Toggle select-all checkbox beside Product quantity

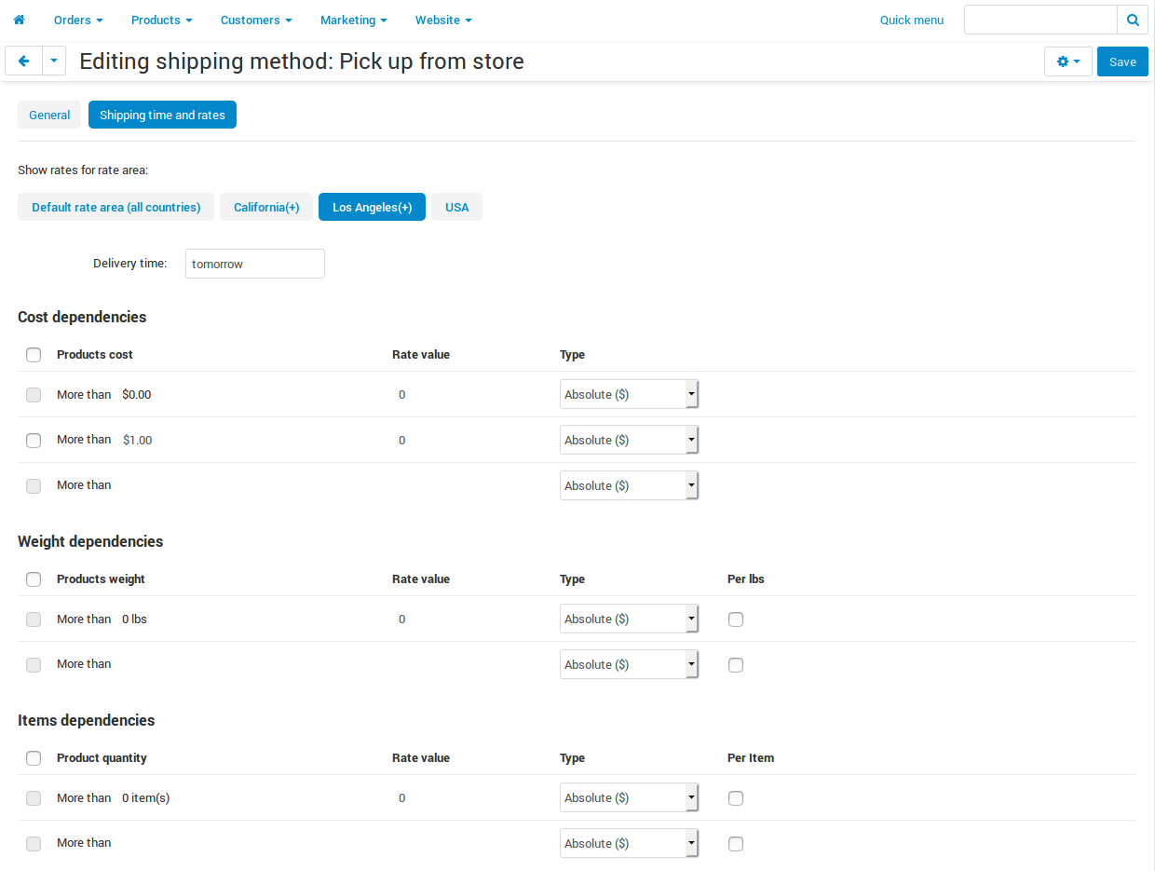click(34, 758)
